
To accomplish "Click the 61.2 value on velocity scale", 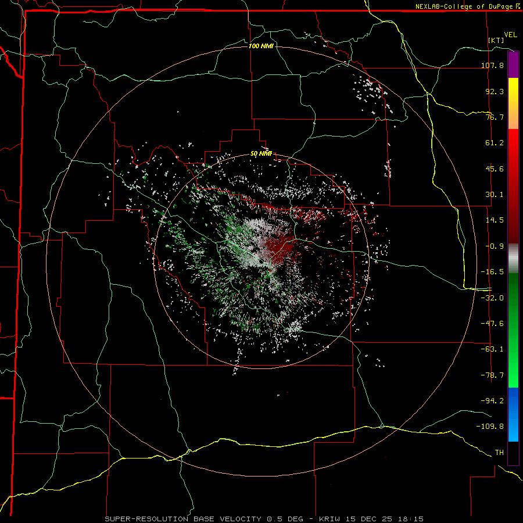I will (495, 143).
